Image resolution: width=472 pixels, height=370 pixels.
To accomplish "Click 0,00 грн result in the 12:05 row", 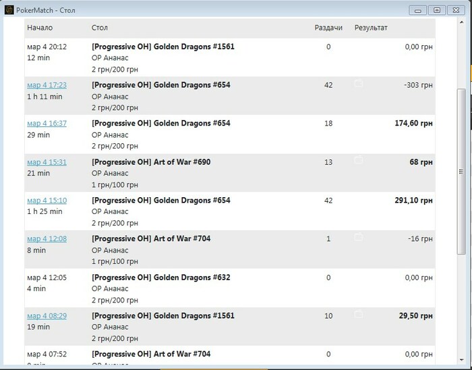I will point(419,277).
